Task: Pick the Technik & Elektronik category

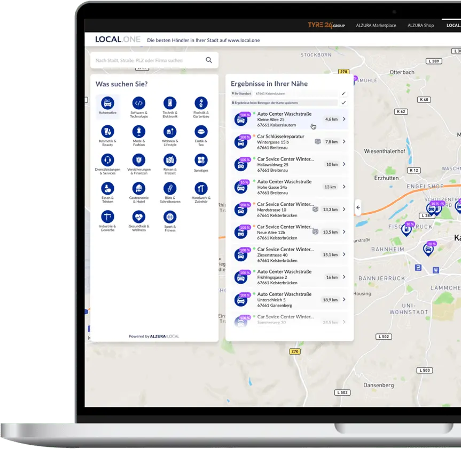Action: [170, 103]
